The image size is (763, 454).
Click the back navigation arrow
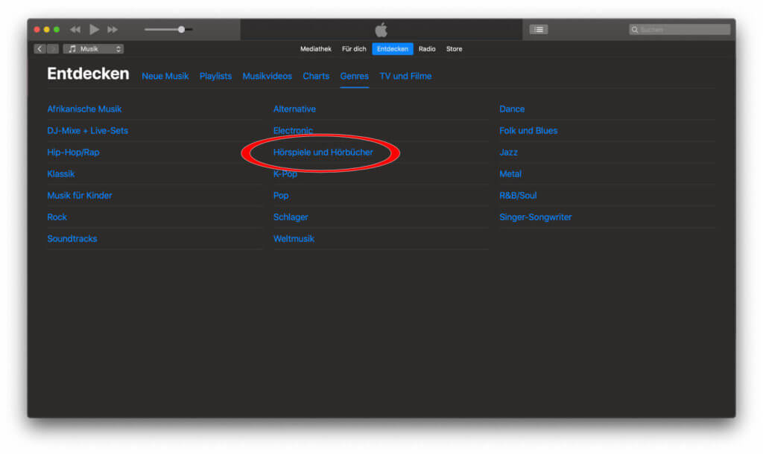click(40, 49)
